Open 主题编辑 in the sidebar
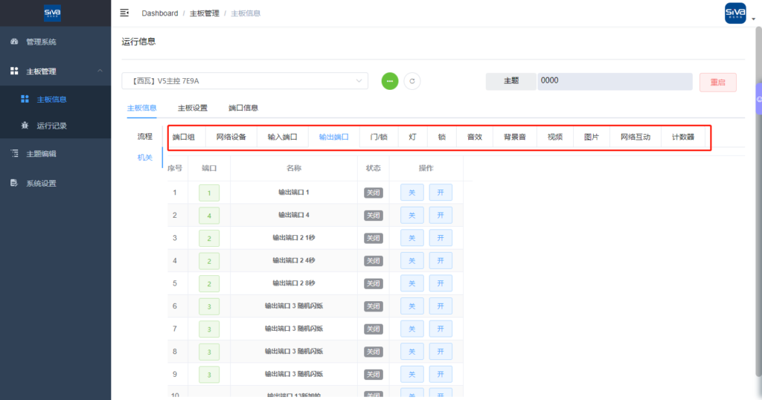This screenshot has height=400, width=762. coord(41,154)
